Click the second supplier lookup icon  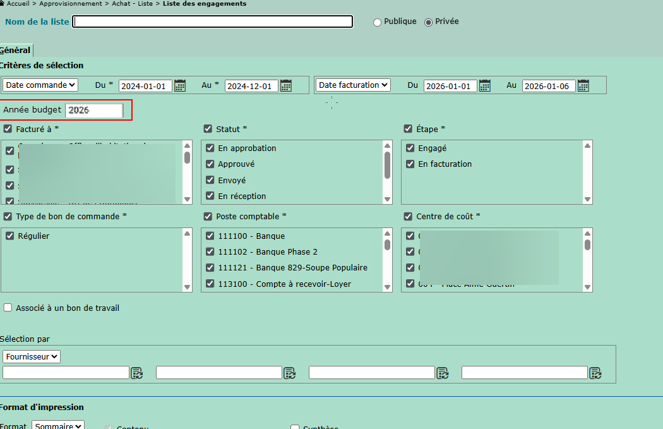tap(289, 373)
